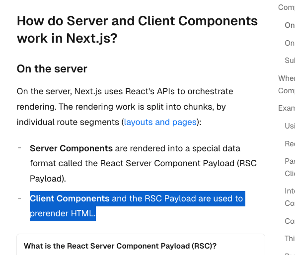This screenshot has height=255, width=295.
Task: Click the highlighted 'Client Components' bold text
Action: pos(70,198)
